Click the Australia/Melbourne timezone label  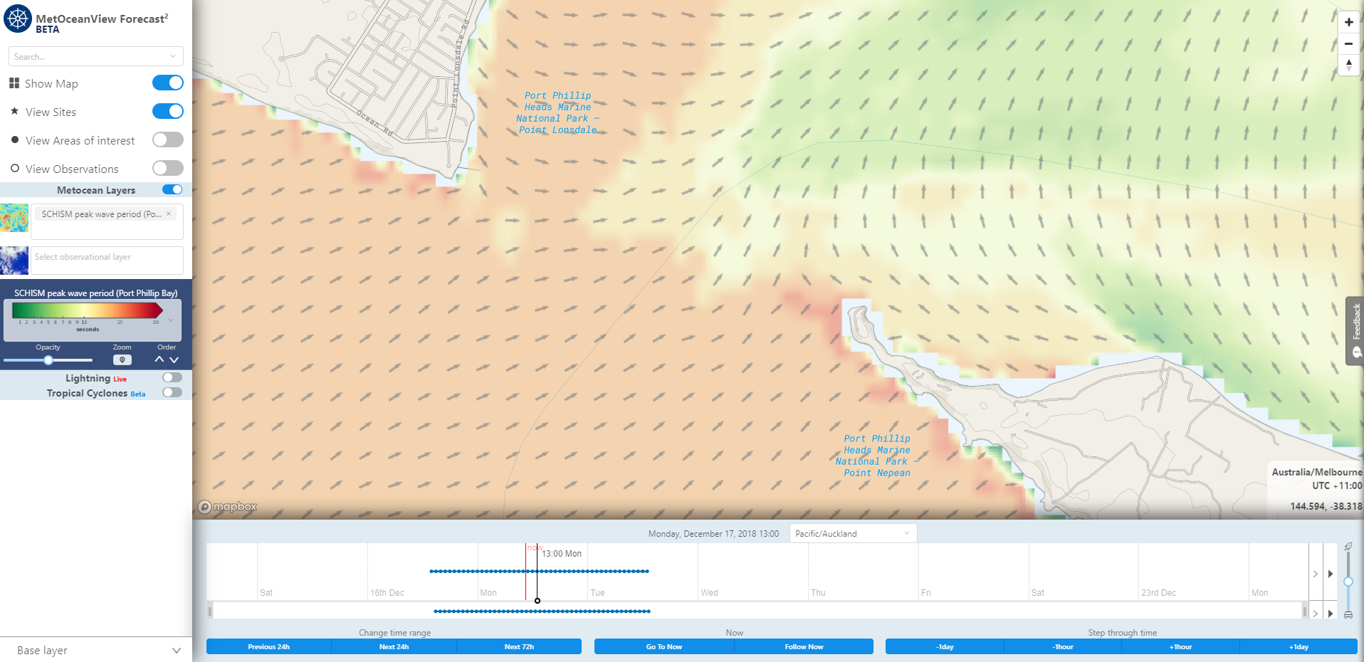[x=1316, y=472]
